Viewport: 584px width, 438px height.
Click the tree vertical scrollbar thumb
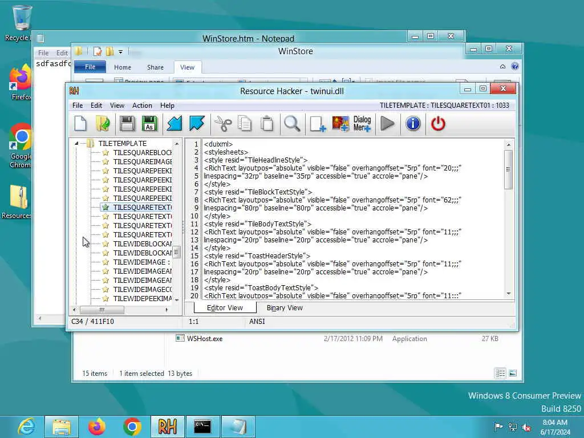tap(177, 252)
